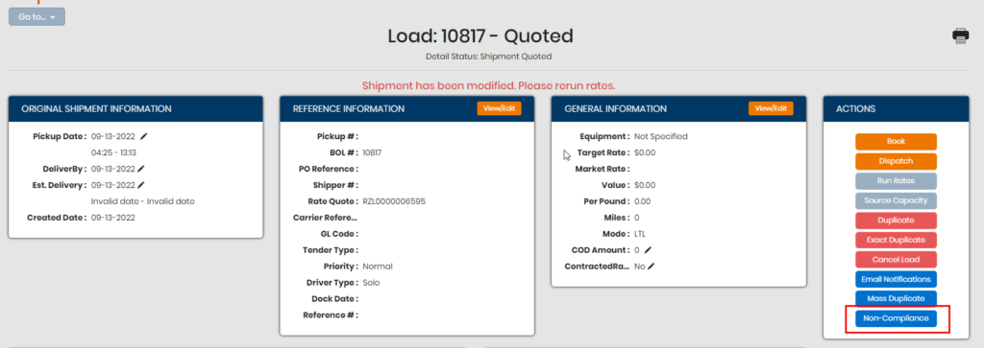Screen dimensions: 984x348
Task: Click the Per Pound value 0.00
Action: tap(642, 201)
